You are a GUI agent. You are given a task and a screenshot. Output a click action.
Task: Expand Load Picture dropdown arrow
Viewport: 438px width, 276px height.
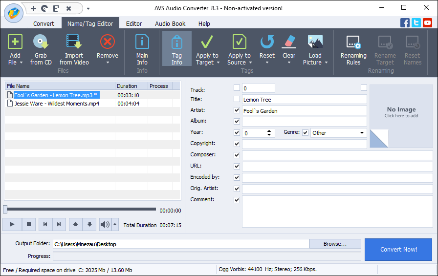[x=326, y=63]
